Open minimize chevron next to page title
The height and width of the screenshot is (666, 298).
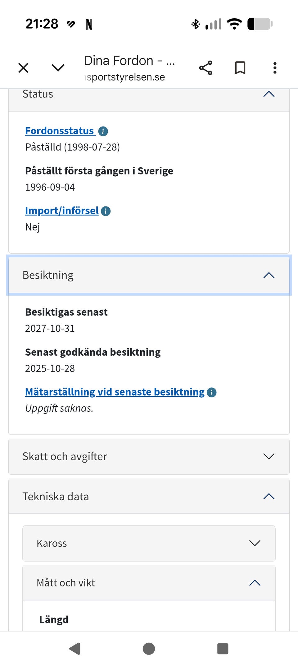tap(58, 68)
